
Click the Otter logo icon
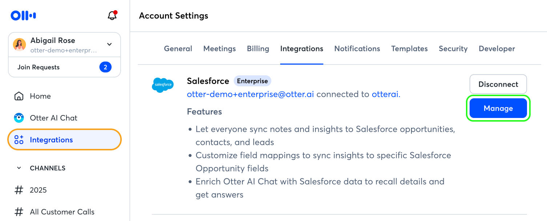pyautogui.click(x=23, y=15)
